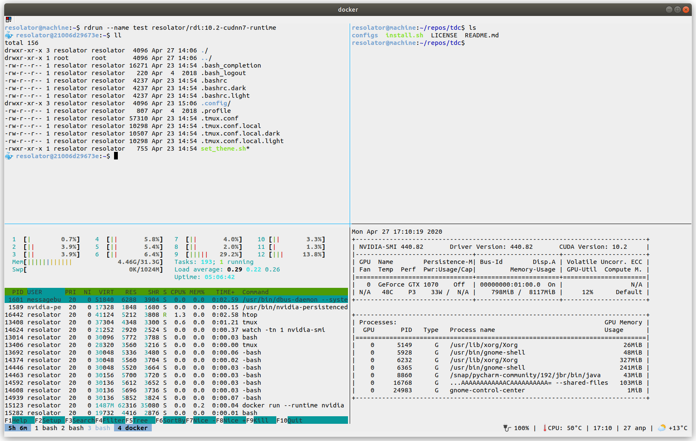Select the 'watch -tn 1 nvidia-smi' process row
Viewport: 696px width, 441px height.
(176, 330)
